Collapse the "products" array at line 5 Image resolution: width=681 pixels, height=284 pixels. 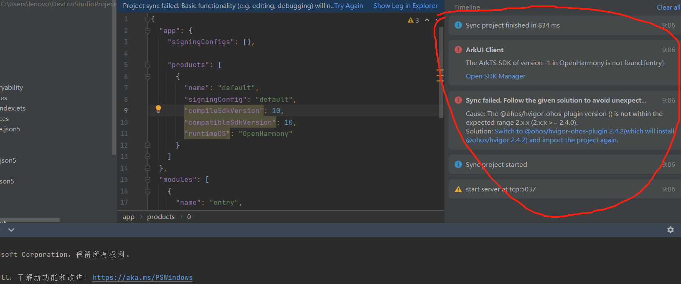coord(147,65)
